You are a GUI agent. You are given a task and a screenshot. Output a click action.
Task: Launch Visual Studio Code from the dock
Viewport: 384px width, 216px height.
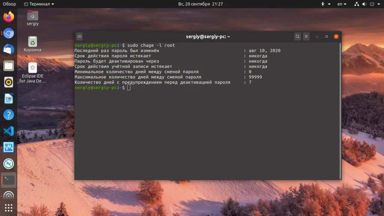pyautogui.click(x=9, y=131)
